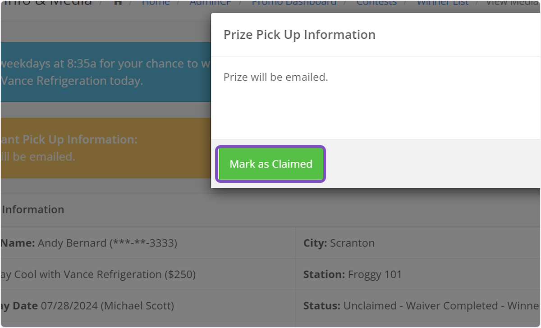This screenshot has width=541, height=328.
Task: Click the house icon in the breadcrumb
Action: (x=118, y=3)
